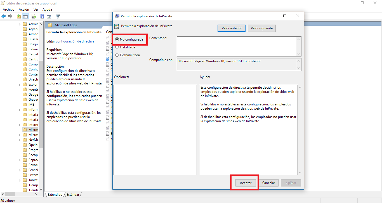Click the empty Opciones panel
This screenshot has width=382, height=203.
tap(155, 130)
